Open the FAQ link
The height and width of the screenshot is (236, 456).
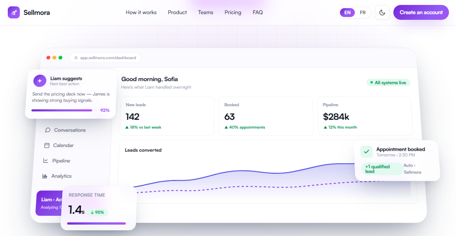(x=258, y=12)
